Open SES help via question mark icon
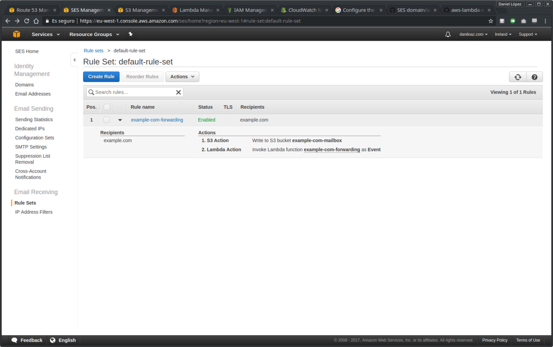This screenshot has height=347, width=553. coord(535,77)
